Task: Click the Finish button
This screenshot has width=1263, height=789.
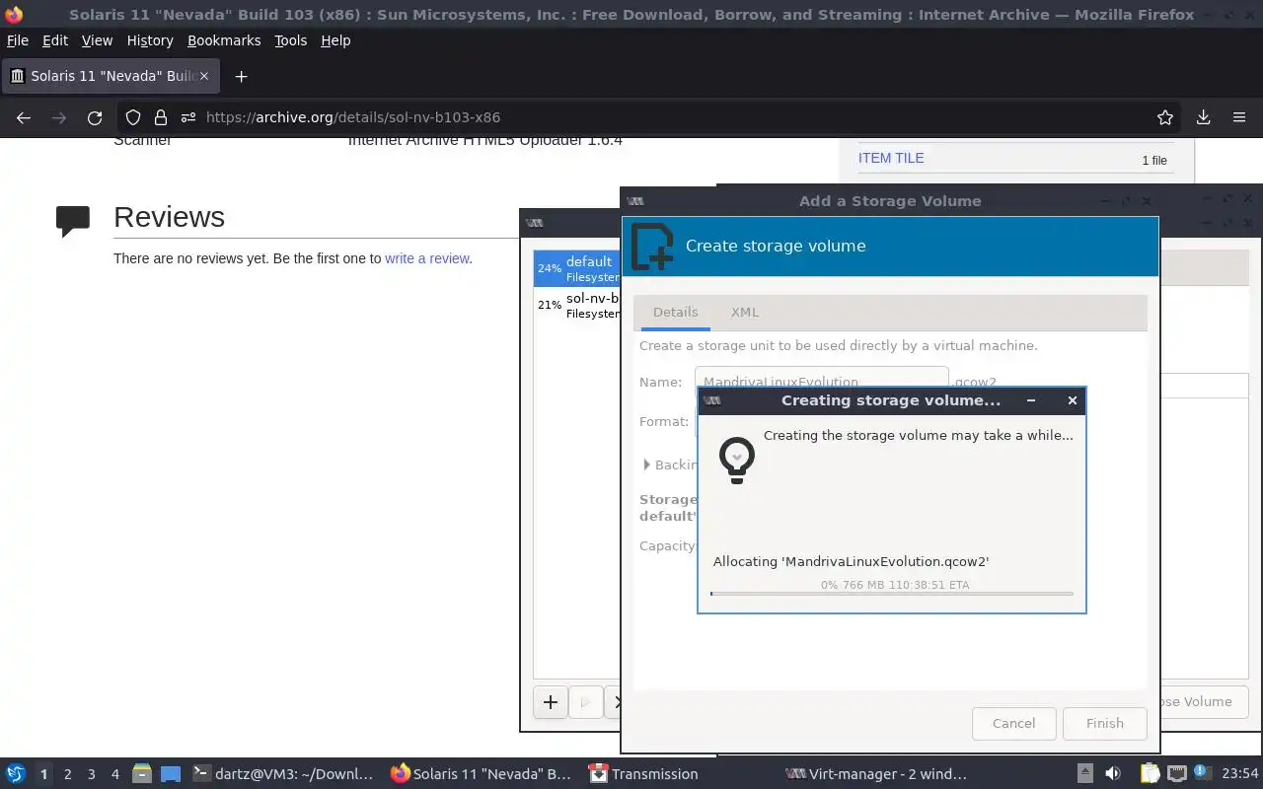Action: point(1104,723)
